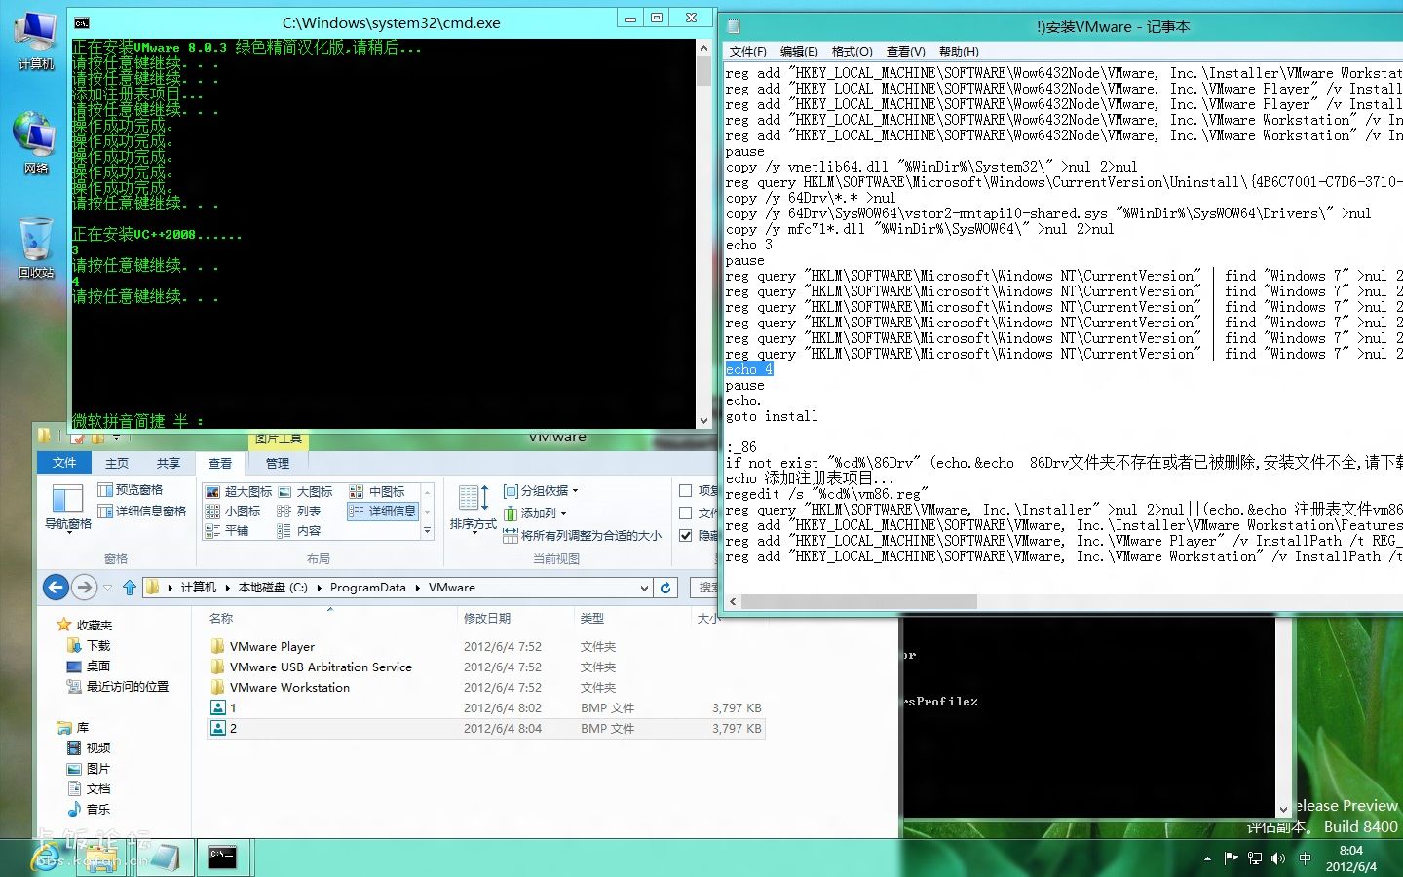Image resolution: width=1403 pixels, height=877 pixels.
Task: Click the ProgramData breadcrumb
Action: 367,588
